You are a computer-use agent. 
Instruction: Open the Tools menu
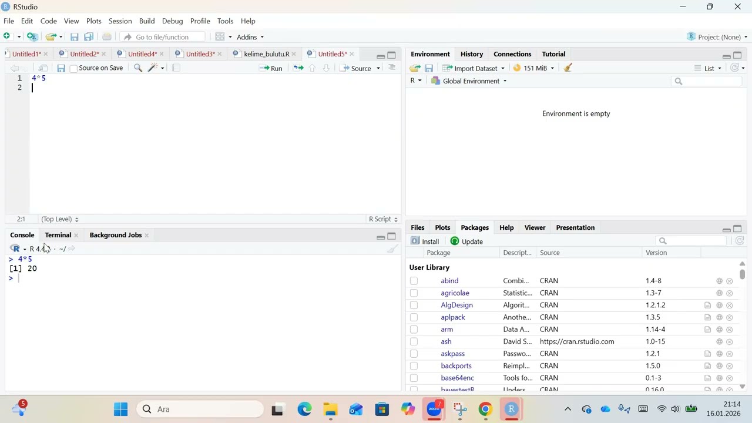tap(225, 21)
